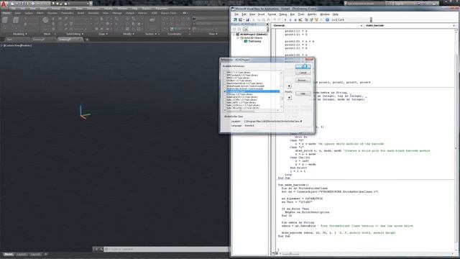Click the AutoCAD command line input
The width and height of the screenshot is (460, 259).
166,250
